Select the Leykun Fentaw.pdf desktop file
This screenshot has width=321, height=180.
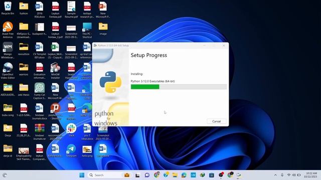(x=55, y=10)
